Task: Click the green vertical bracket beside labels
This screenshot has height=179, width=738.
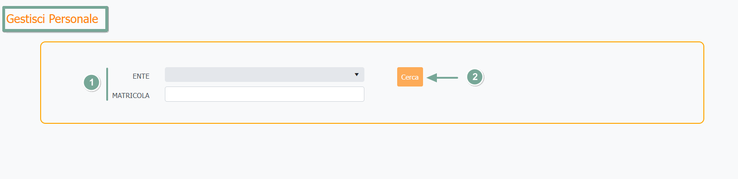Action: coord(107,84)
